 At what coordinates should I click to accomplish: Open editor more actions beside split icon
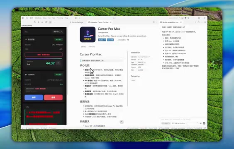156,22
